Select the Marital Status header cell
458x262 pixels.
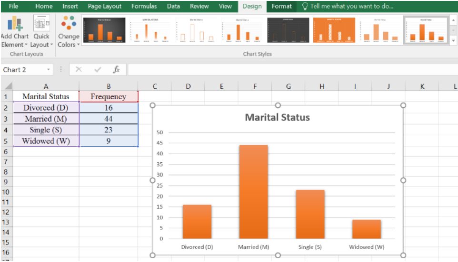tap(46, 96)
